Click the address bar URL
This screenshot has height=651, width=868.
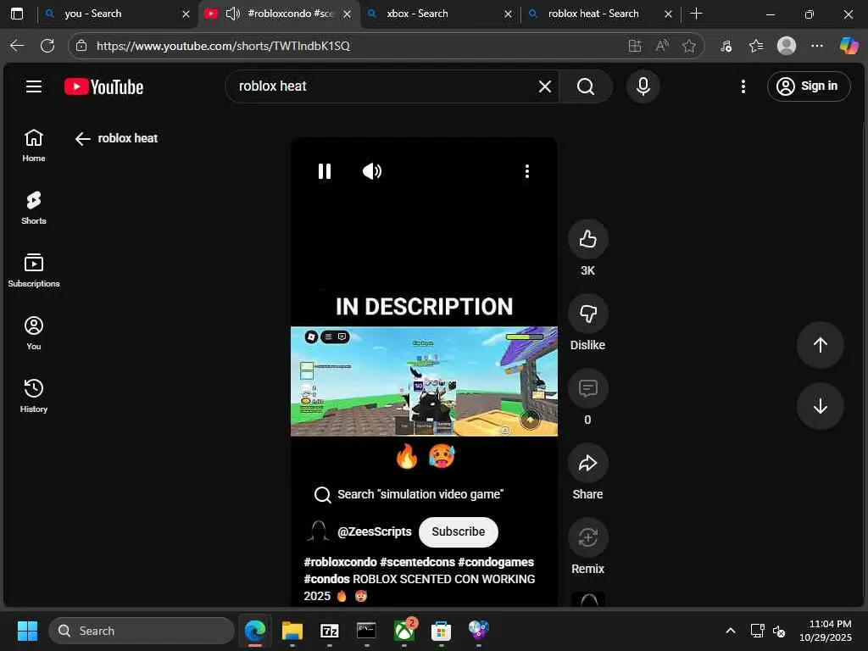(x=223, y=46)
